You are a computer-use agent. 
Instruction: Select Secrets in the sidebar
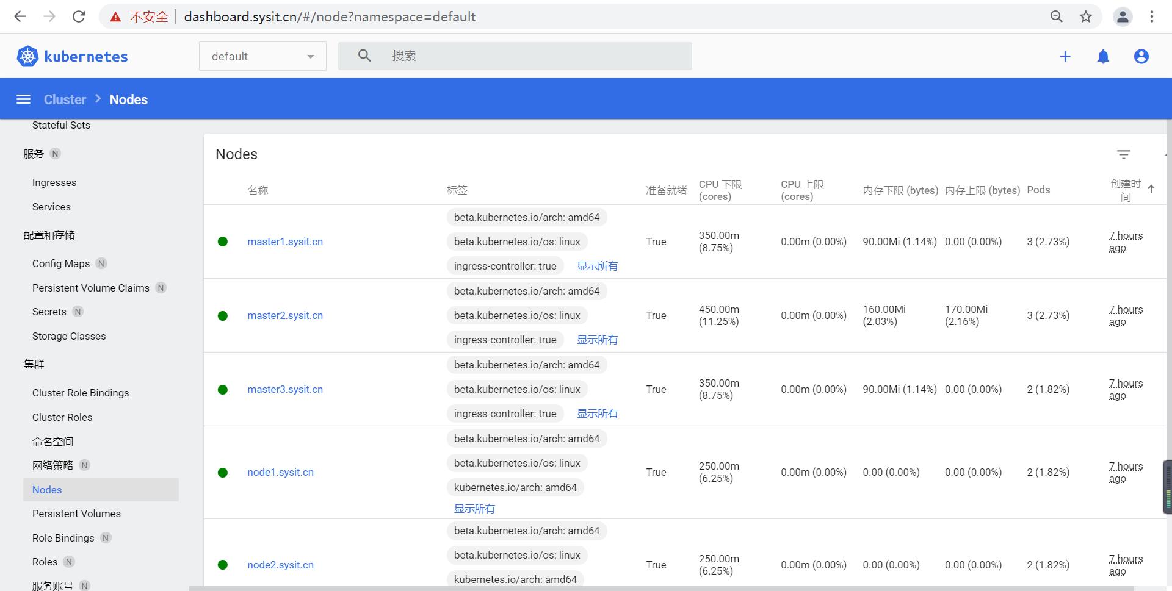pos(49,312)
